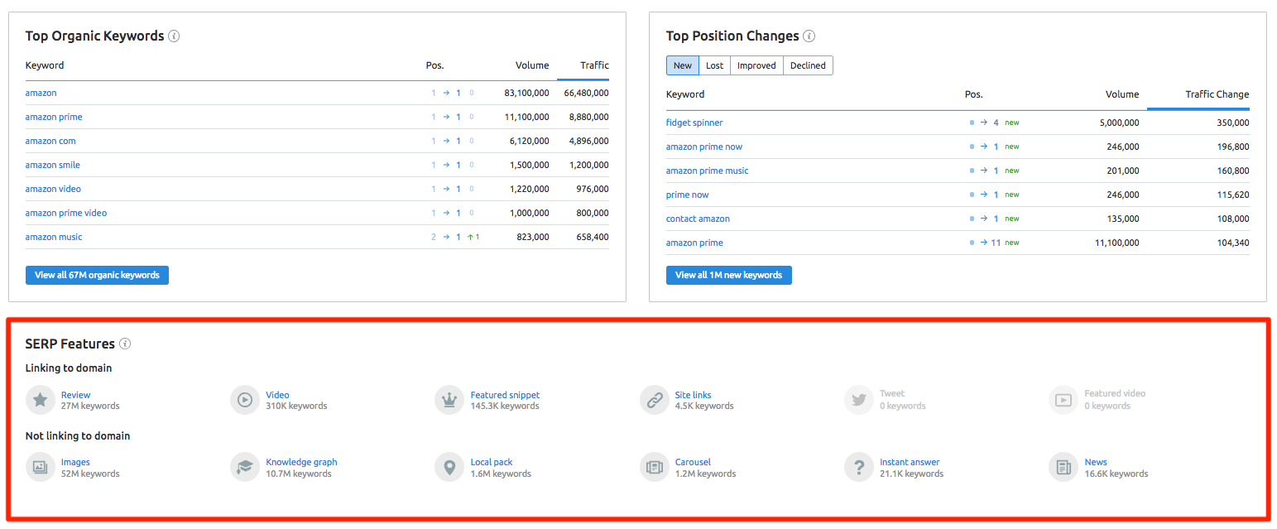Click the Instant answer question icon

(x=858, y=468)
